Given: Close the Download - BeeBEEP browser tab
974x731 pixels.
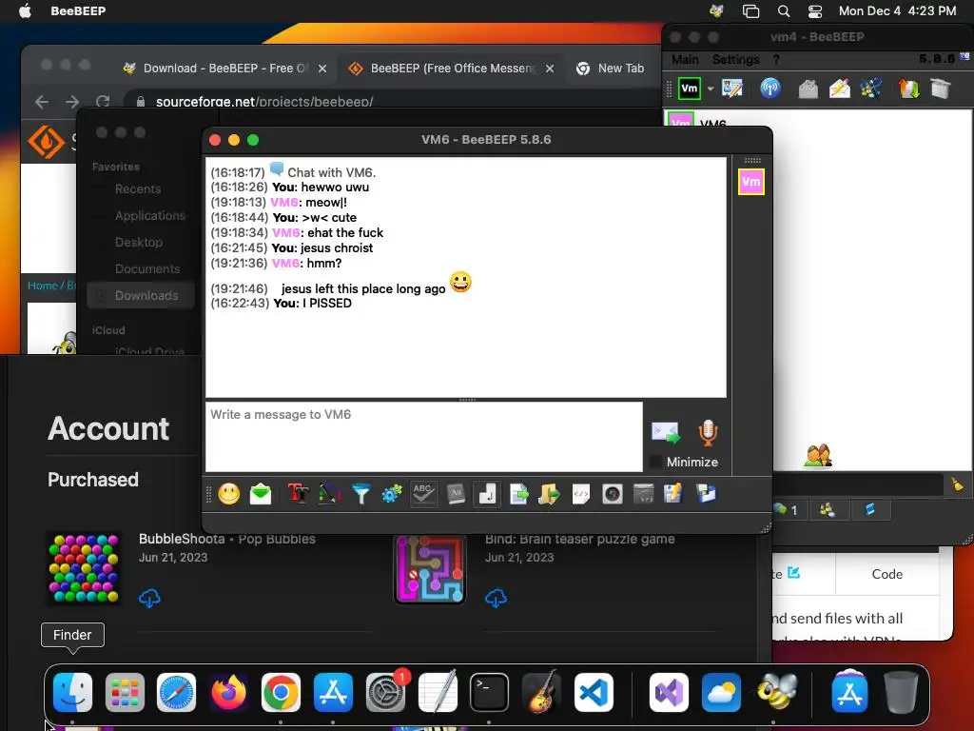Looking at the screenshot, I should click(322, 69).
